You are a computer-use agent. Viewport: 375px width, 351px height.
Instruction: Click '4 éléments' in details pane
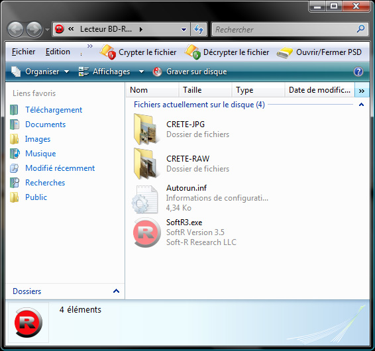[x=80, y=310]
